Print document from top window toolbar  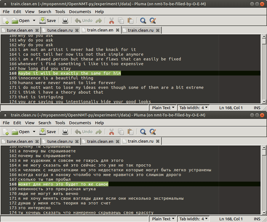[x=65, y=21]
